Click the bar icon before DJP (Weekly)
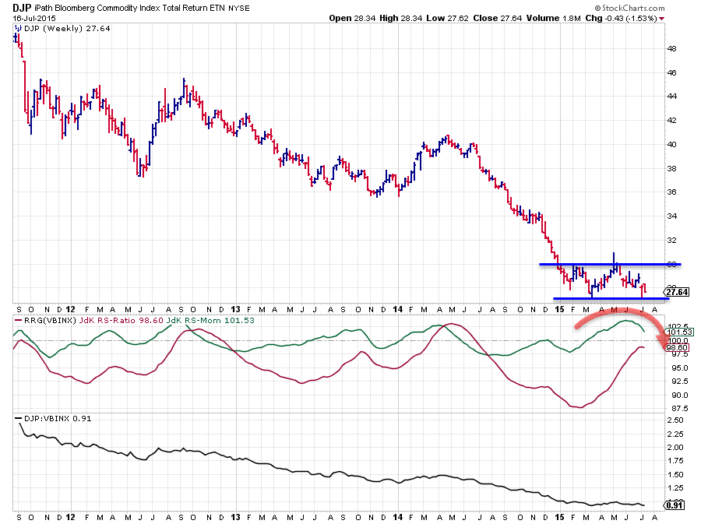The width and height of the screenshot is (701, 524). pyautogui.click(x=17, y=28)
